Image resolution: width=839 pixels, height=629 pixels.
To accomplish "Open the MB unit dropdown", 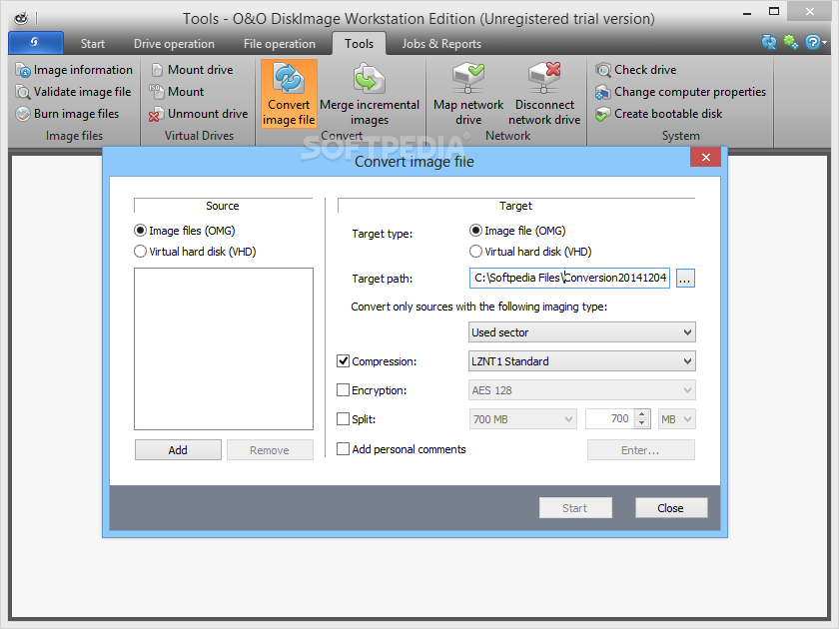I will (x=677, y=418).
